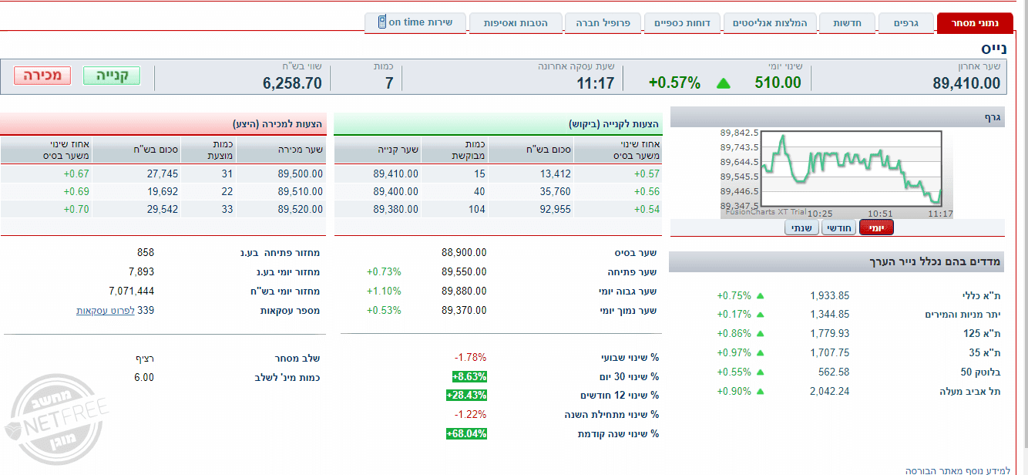Click the daily high 89,880.00
Image resolution: width=1028 pixels, height=475 pixels.
(x=464, y=291)
